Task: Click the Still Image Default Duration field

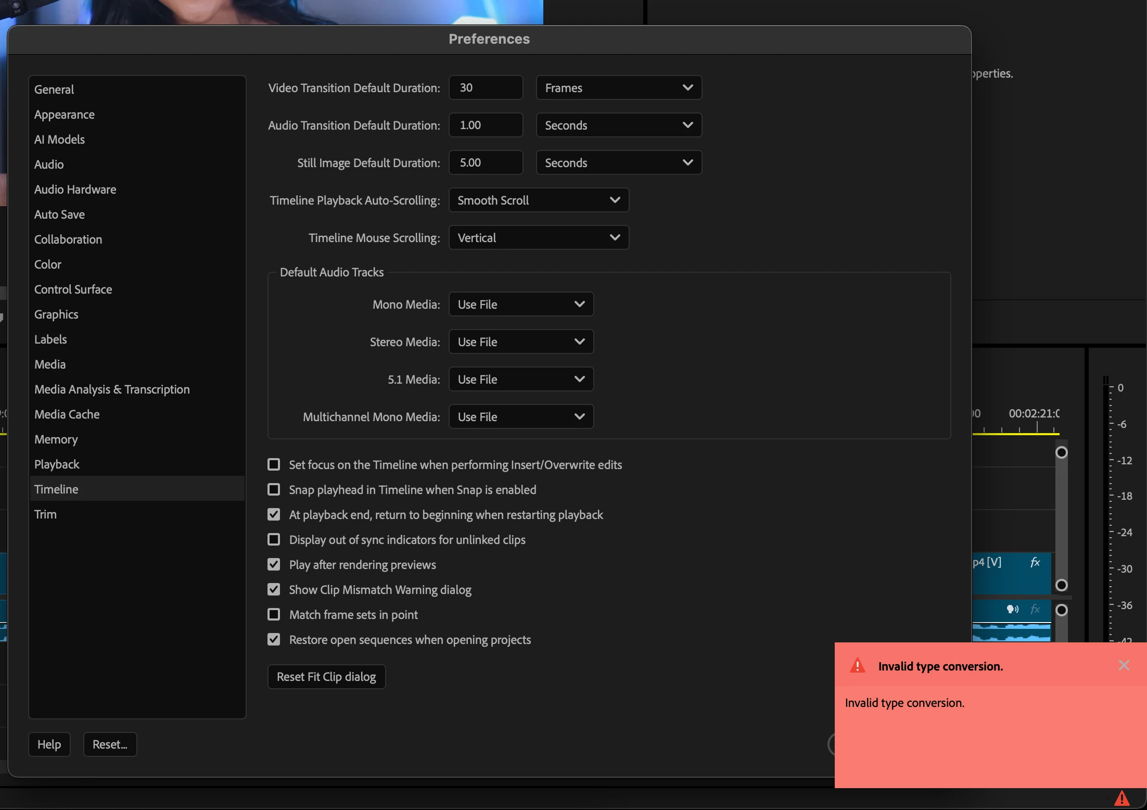Action: (486, 163)
